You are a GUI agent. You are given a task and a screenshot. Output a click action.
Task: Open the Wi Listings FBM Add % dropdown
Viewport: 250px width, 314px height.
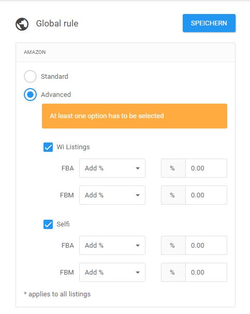click(112, 195)
